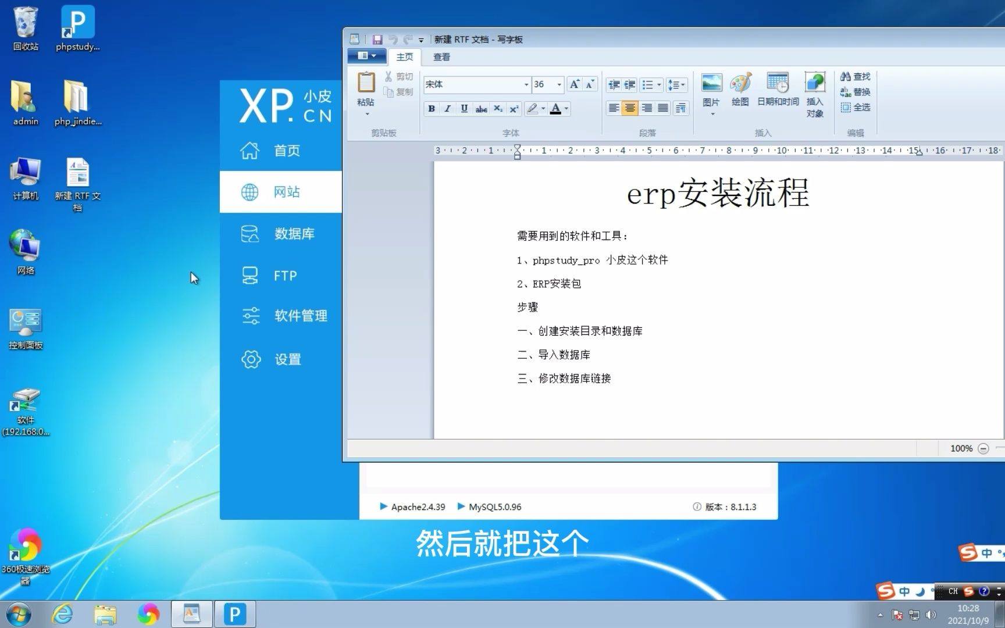Open the list style dropdown arrow
Screen dimensions: 1005x628
(x=659, y=85)
